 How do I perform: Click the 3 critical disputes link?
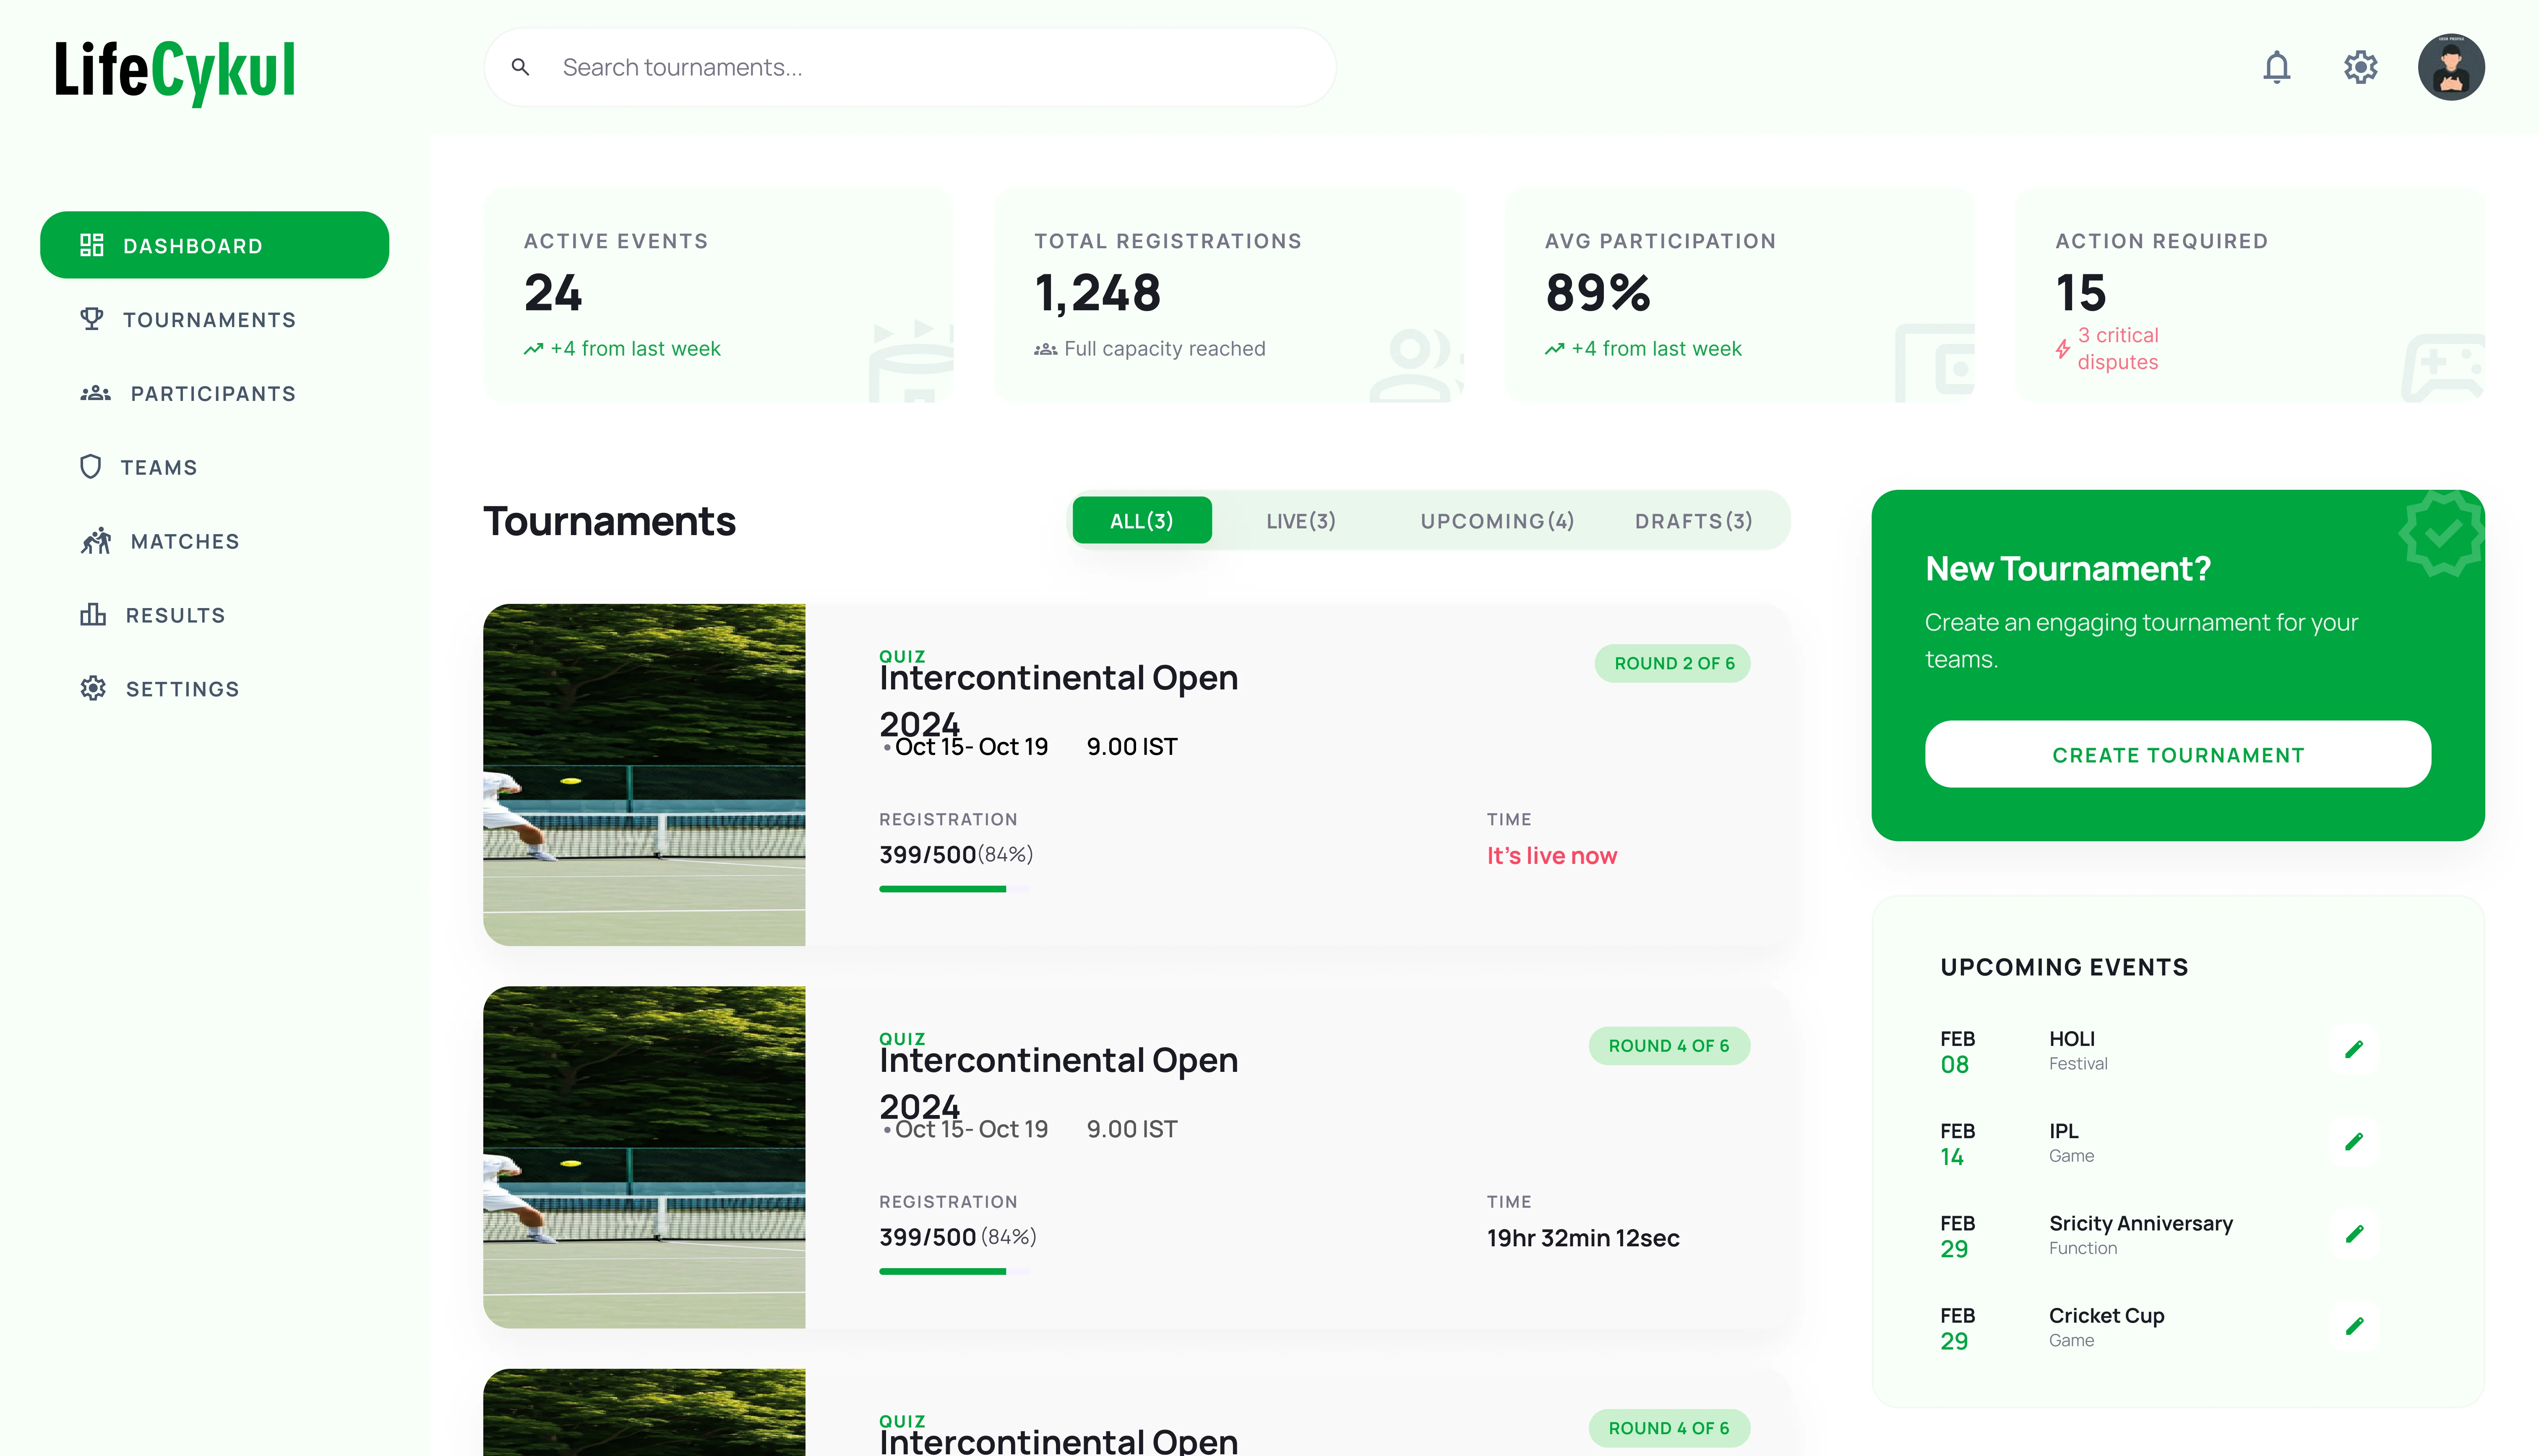coord(2118,348)
